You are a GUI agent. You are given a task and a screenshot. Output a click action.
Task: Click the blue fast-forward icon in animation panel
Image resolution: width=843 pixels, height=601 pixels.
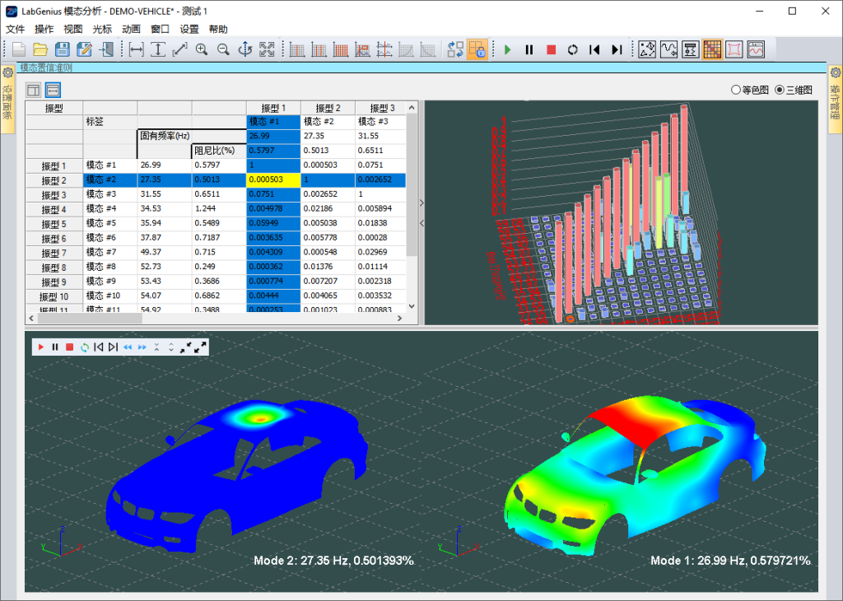pyautogui.click(x=142, y=347)
